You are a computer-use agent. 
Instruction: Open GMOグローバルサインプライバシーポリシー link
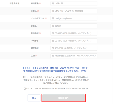pyautogui.click(x=70, y=68)
